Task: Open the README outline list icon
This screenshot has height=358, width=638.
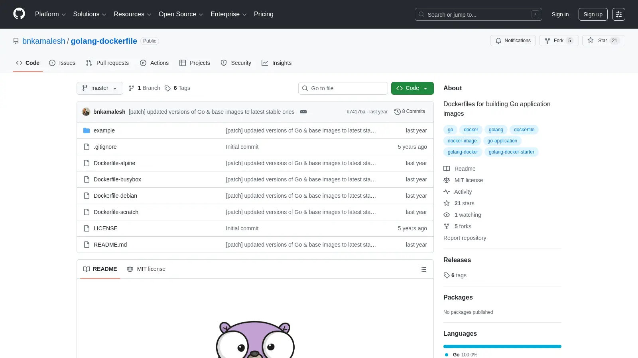Action: click(x=423, y=269)
